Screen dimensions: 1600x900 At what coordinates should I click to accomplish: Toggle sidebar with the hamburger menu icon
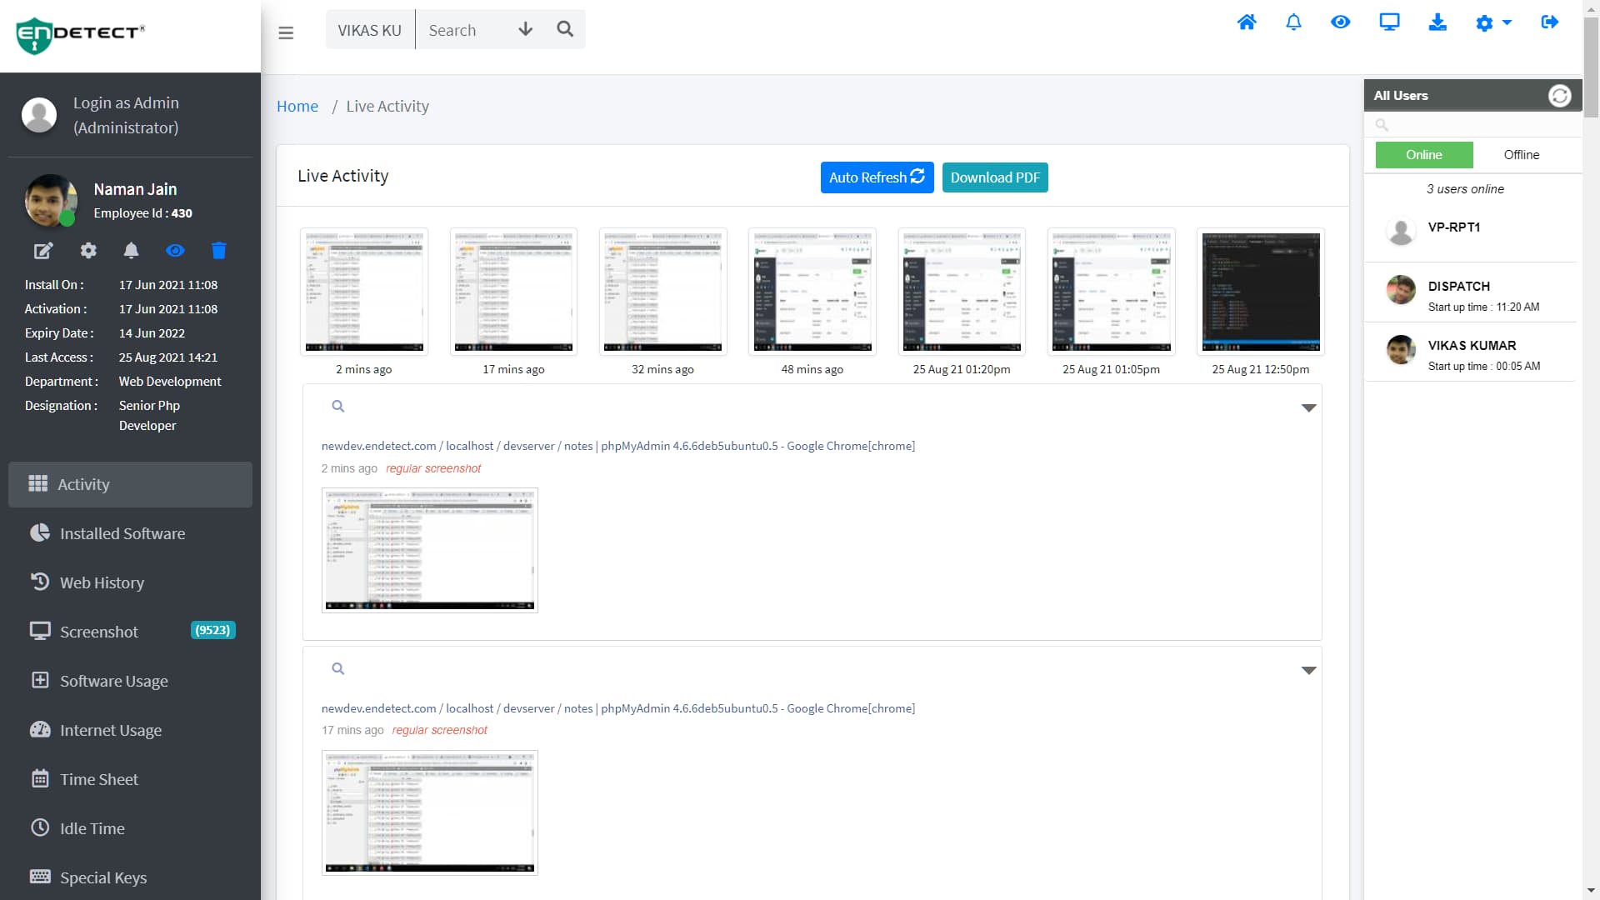(286, 33)
